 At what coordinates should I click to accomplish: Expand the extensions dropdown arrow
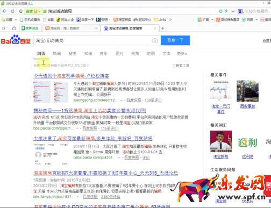[212, 20]
